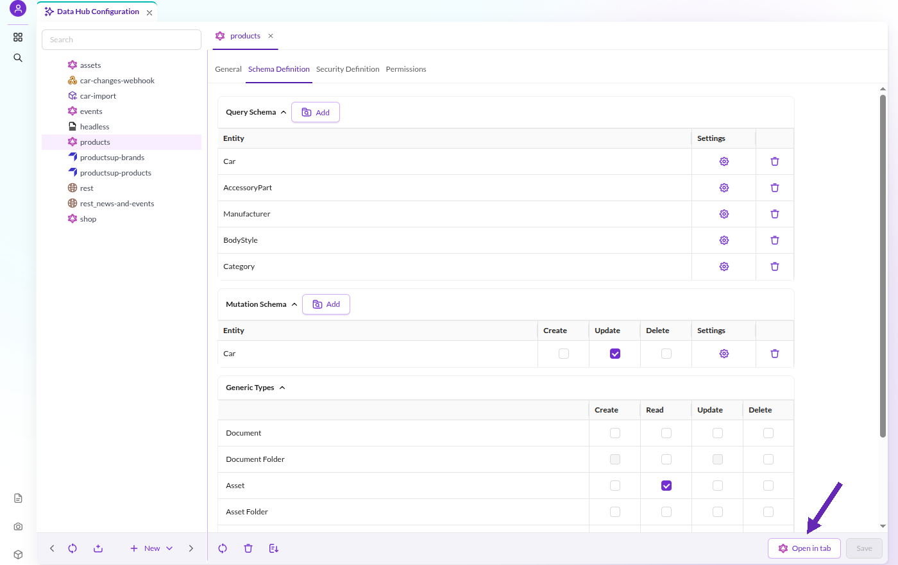Delete Car entity from Mutation Schema
The height and width of the screenshot is (565, 898).
point(775,354)
